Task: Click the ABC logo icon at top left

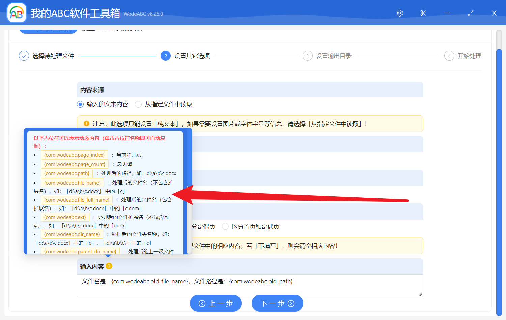Action: (17, 12)
